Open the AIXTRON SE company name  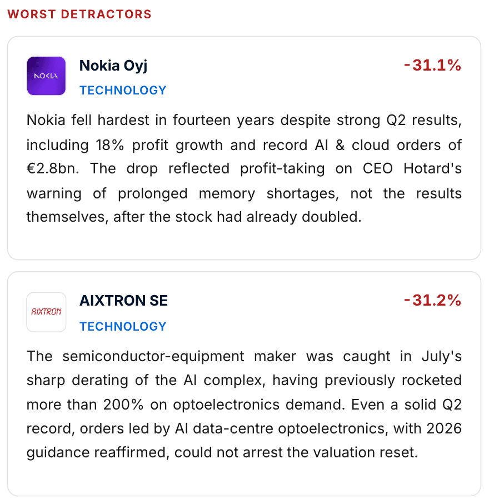pos(123,301)
